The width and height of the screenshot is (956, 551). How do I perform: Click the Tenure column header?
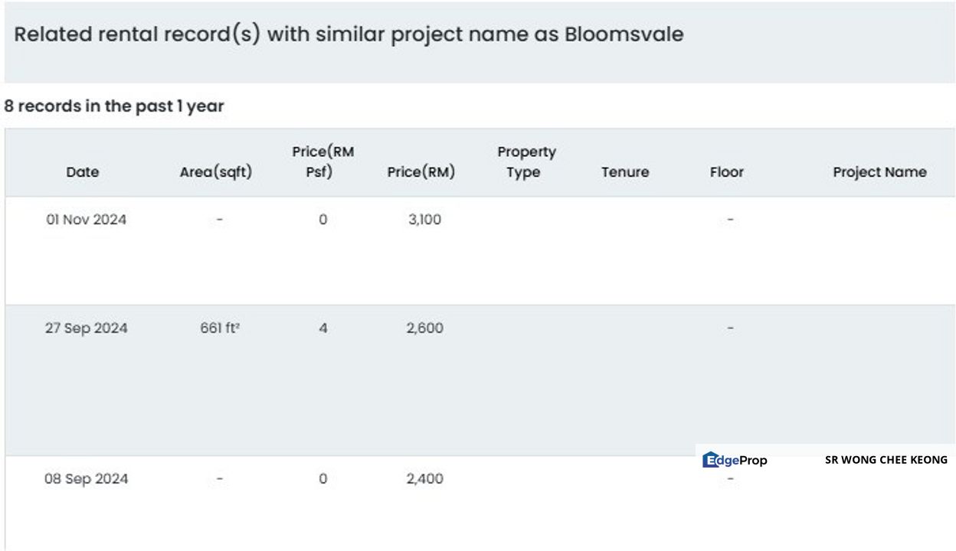point(625,172)
